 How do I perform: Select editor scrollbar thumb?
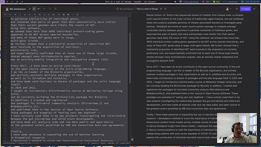[130, 58]
